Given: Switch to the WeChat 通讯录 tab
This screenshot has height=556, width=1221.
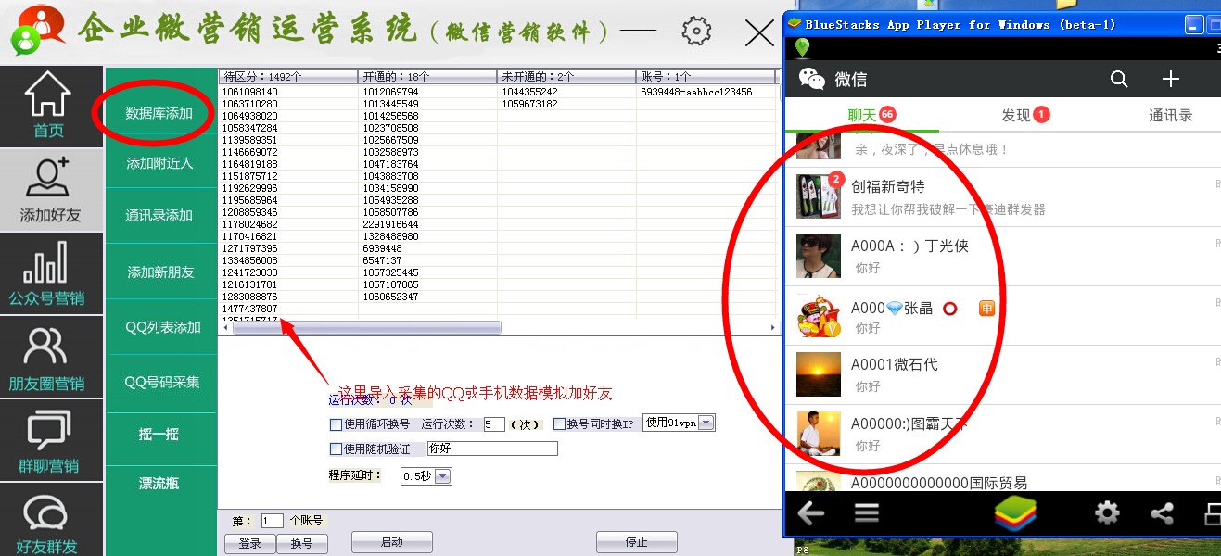Looking at the screenshot, I should pyautogui.click(x=1171, y=116).
